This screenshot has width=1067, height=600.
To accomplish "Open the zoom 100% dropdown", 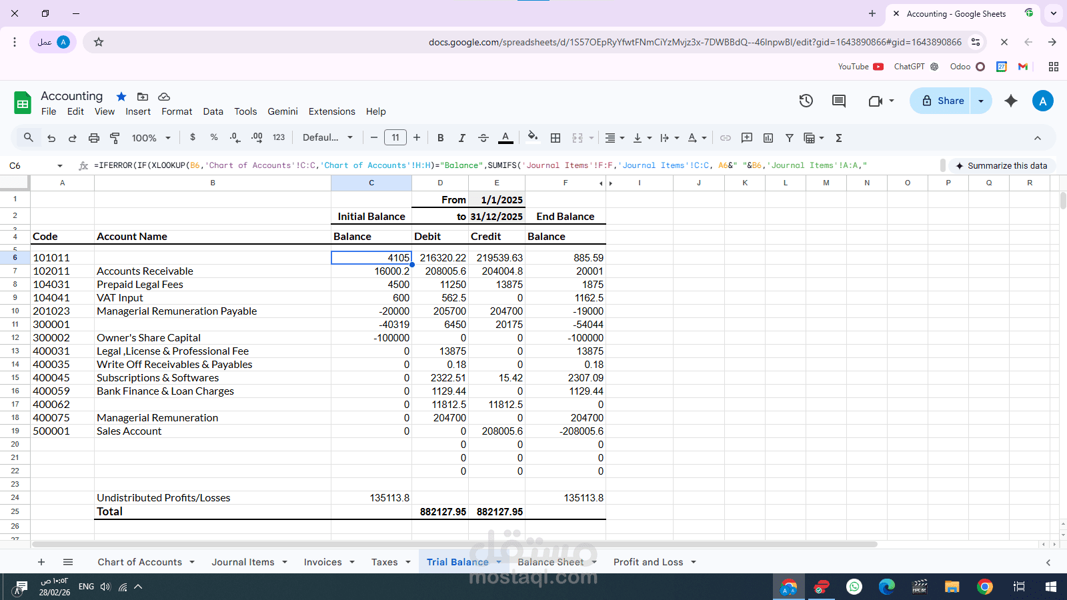I will click(x=151, y=138).
